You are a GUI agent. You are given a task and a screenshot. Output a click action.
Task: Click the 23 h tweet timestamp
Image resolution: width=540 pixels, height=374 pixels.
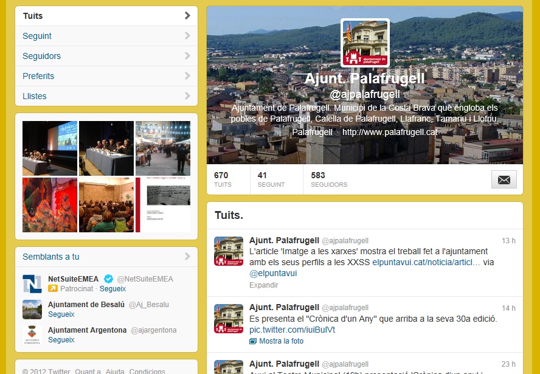[508, 364]
